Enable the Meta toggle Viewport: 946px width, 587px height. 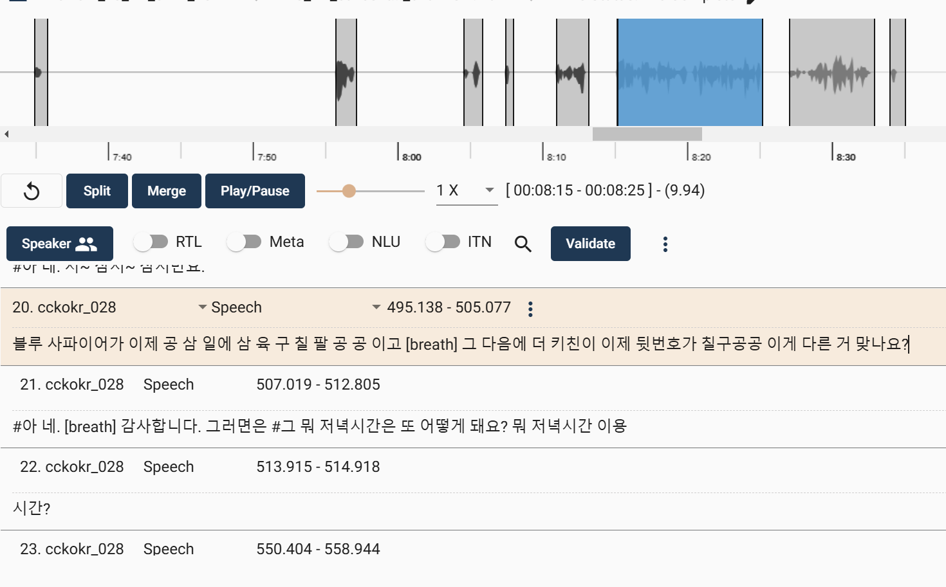click(244, 242)
